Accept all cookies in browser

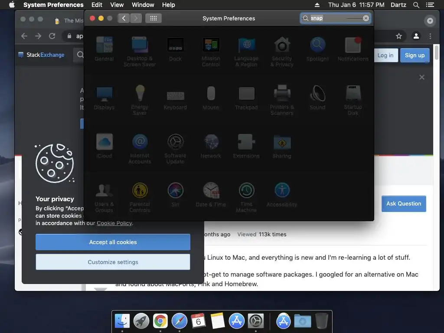tap(113, 242)
